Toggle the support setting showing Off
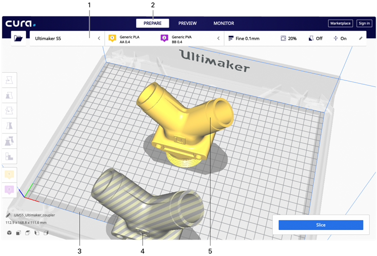Image resolution: width=377 pixels, height=256 pixels. [x=316, y=39]
